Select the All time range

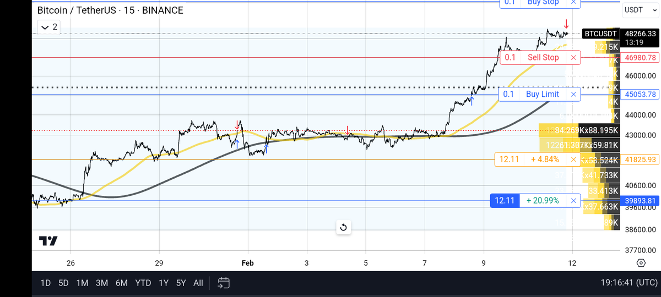tap(198, 283)
